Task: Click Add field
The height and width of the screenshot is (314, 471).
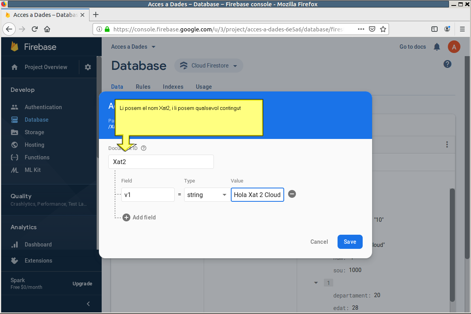Action: (x=139, y=217)
